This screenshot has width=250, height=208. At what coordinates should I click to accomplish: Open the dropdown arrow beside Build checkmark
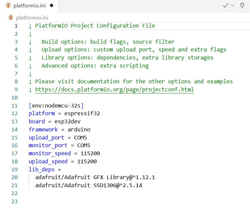[x=232, y=5]
